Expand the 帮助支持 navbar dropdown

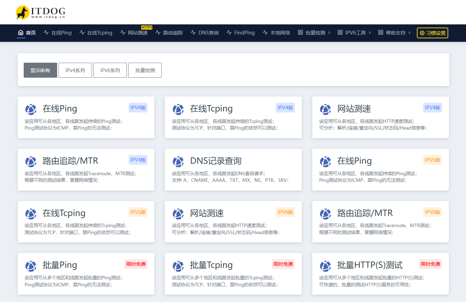(x=395, y=33)
